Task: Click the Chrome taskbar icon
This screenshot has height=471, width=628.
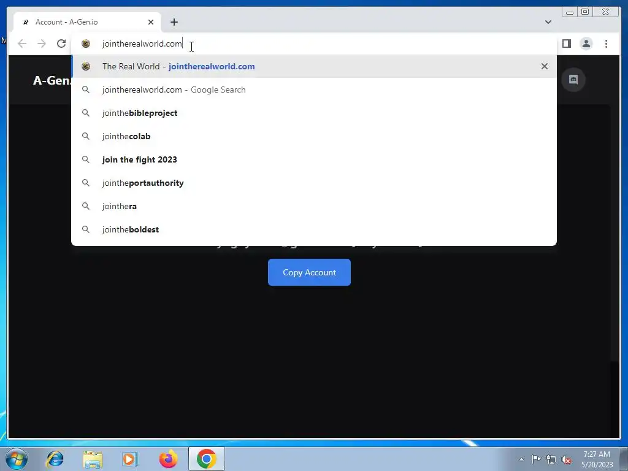Action: point(207,459)
